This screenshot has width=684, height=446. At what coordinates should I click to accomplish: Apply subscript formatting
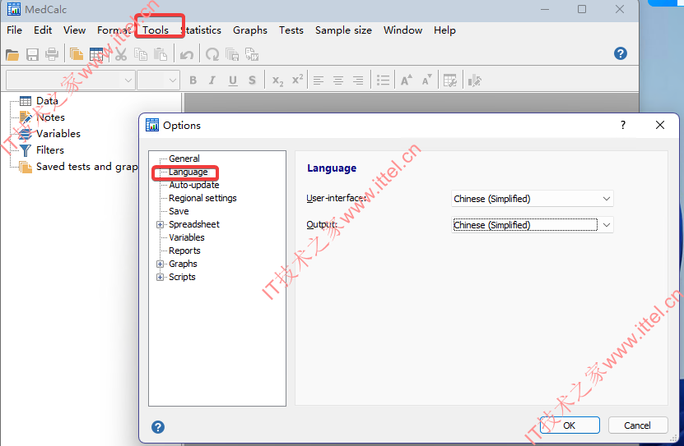point(278,80)
